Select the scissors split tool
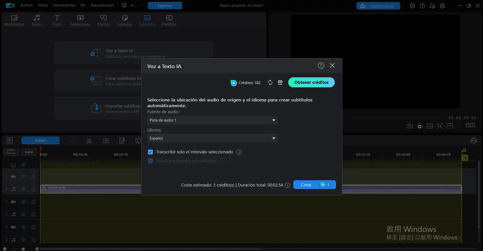Viewport: 483px width, 251px height. click(x=89, y=141)
